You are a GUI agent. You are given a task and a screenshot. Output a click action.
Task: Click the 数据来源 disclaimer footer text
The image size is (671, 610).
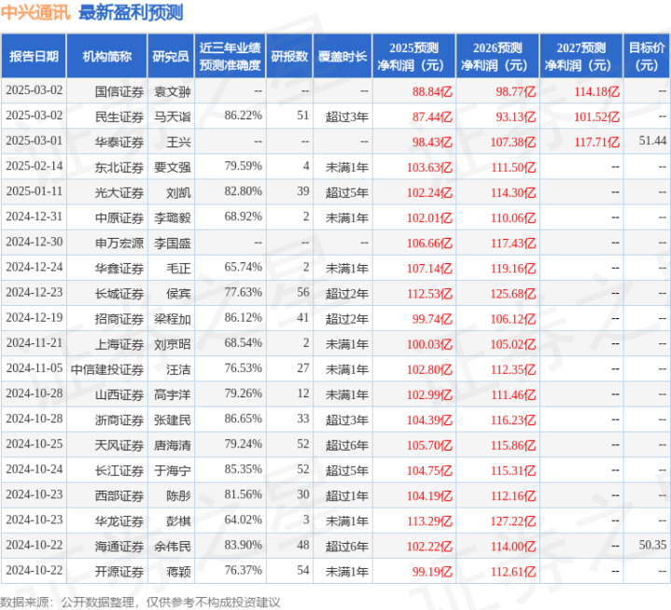coord(140,603)
